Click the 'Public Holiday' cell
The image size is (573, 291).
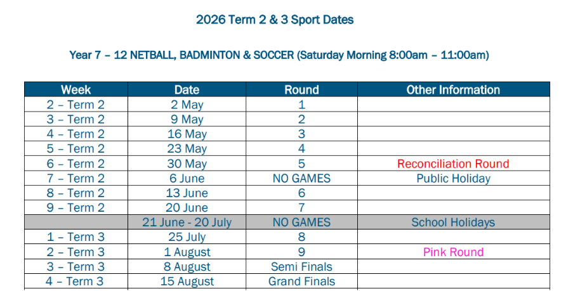[x=453, y=178]
